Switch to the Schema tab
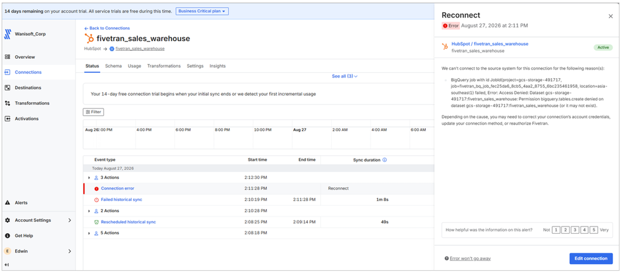622x272 pixels. (114, 66)
